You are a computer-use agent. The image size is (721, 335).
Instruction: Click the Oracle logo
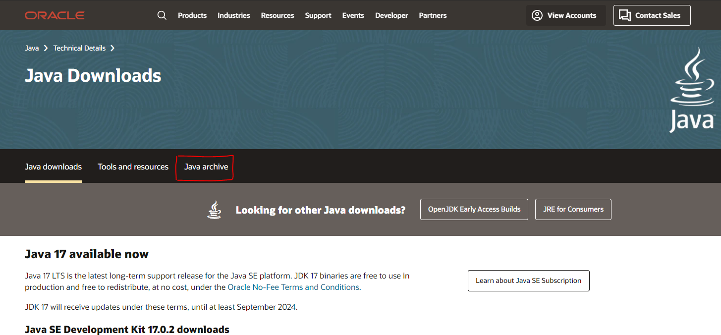(55, 15)
